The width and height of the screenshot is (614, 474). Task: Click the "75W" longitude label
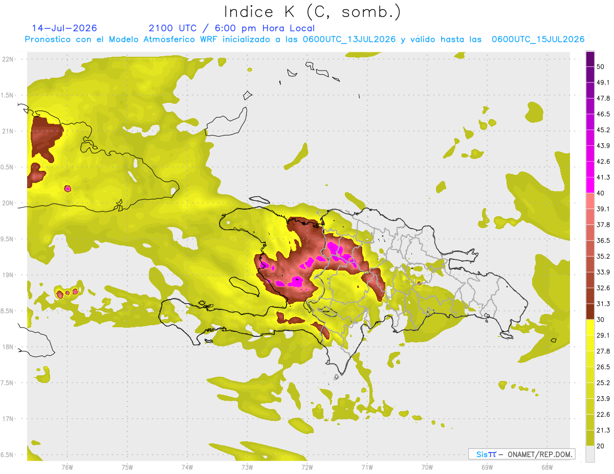(127, 467)
